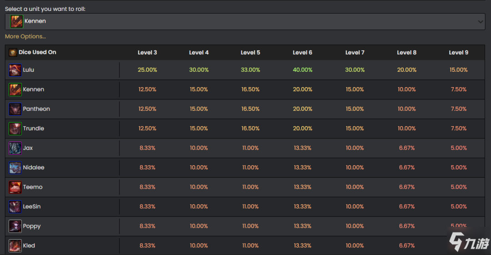Click the Level 4 column header

(x=199, y=53)
